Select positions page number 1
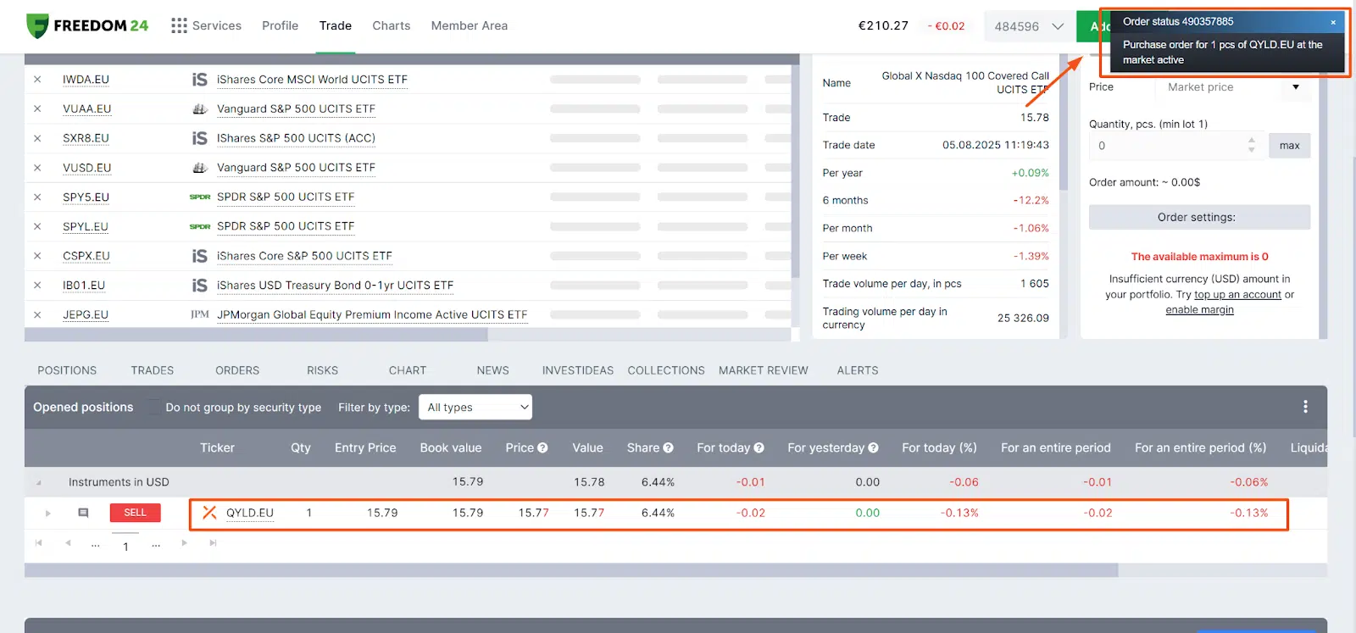The height and width of the screenshot is (633, 1356). click(x=125, y=546)
